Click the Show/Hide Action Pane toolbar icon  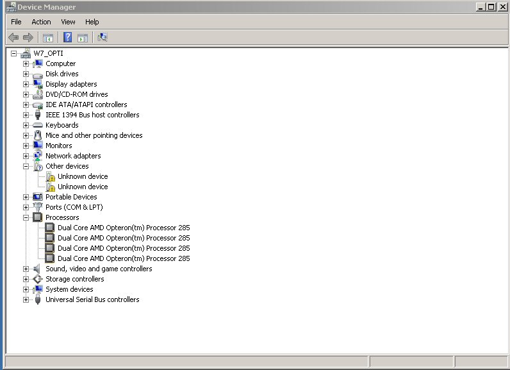tap(83, 37)
